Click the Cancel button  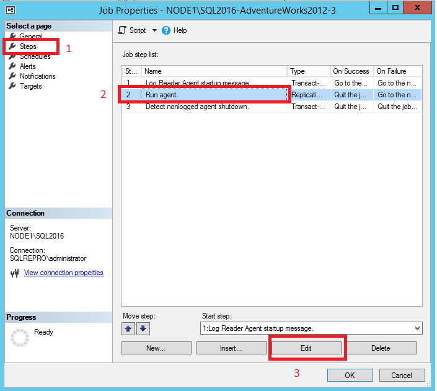(402, 375)
